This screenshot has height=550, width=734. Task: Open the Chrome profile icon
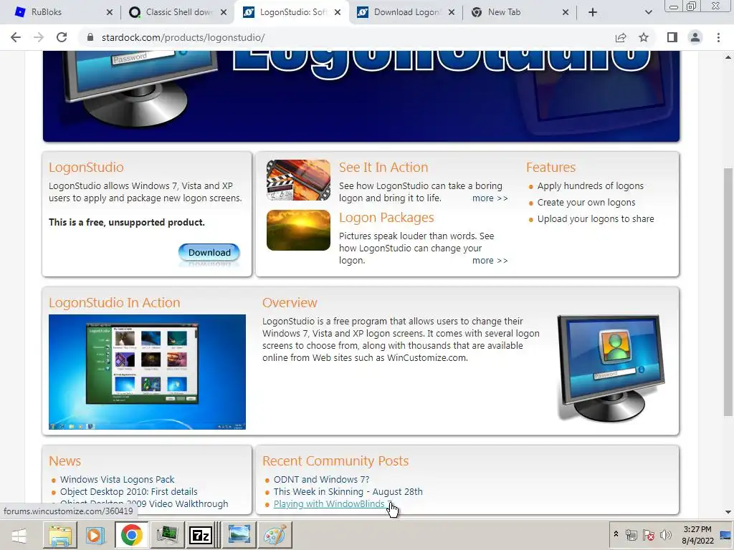coord(695,37)
